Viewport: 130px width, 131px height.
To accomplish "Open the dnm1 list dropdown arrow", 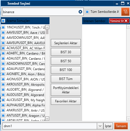I will click(100, 126).
